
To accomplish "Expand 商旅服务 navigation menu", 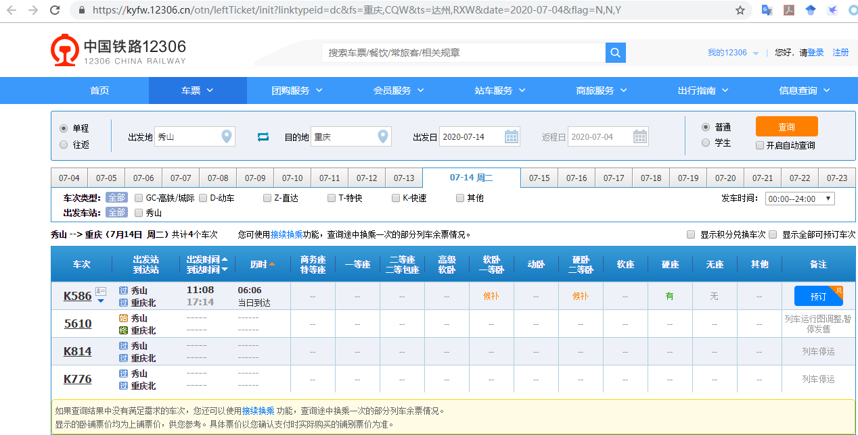I will click(602, 91).
